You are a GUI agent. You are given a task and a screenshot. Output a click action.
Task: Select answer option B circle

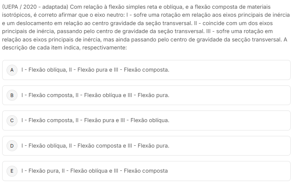(x=12, y=95)
